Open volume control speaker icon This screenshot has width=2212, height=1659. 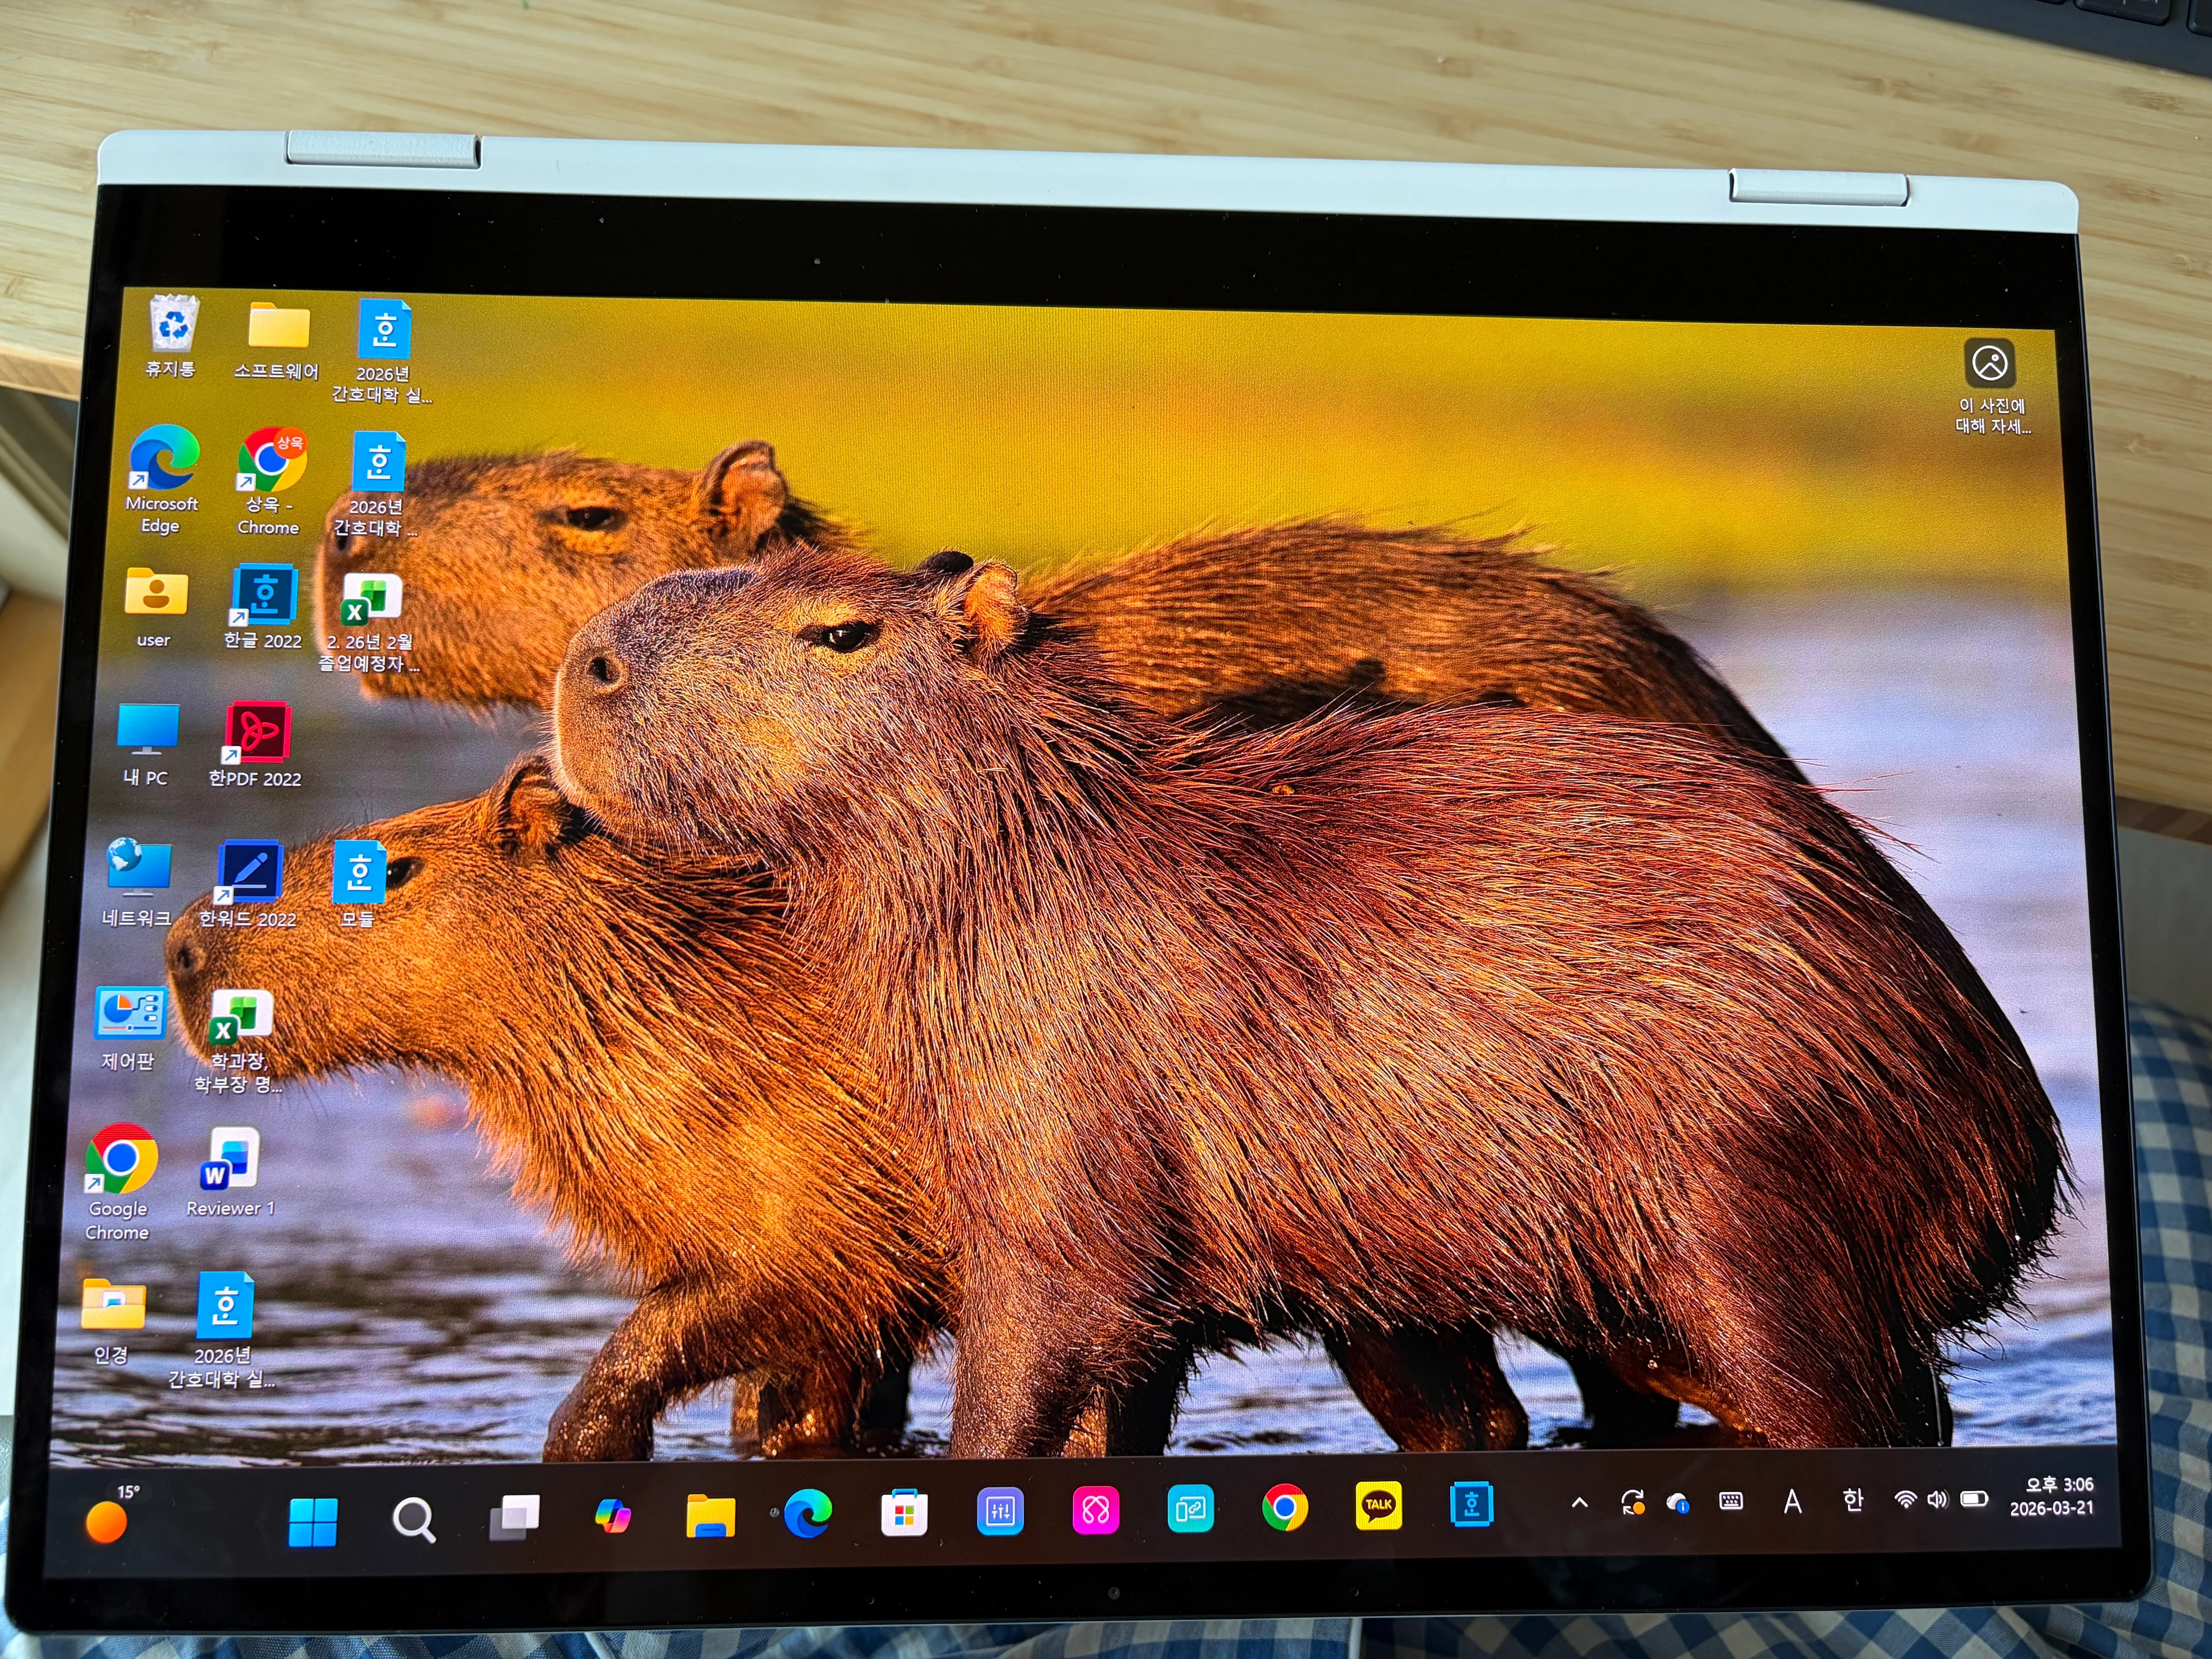1937,1499
